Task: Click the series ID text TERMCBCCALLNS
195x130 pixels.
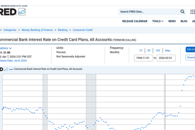Action: 124,40
